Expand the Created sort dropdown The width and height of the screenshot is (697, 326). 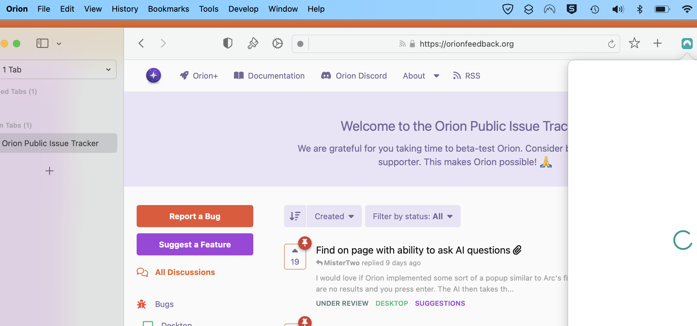334,216
